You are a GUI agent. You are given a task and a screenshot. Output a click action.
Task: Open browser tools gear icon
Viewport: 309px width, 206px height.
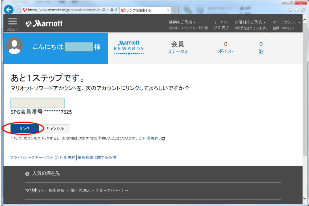303,10
